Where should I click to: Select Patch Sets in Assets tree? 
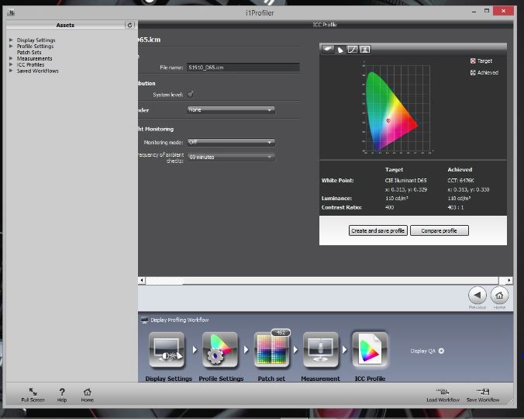pos(29,53)
